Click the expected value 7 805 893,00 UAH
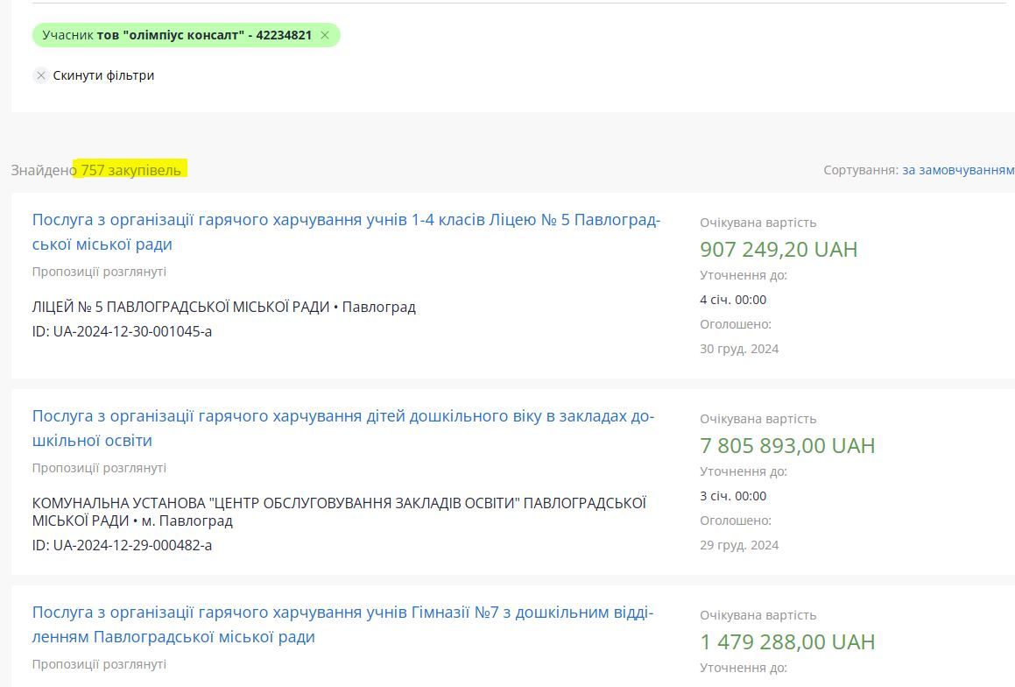The height and width of the screenshot is (687, 1015). pos(786,446)
